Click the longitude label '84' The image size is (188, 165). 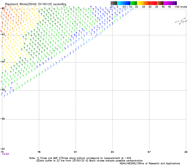pos(112,152)
